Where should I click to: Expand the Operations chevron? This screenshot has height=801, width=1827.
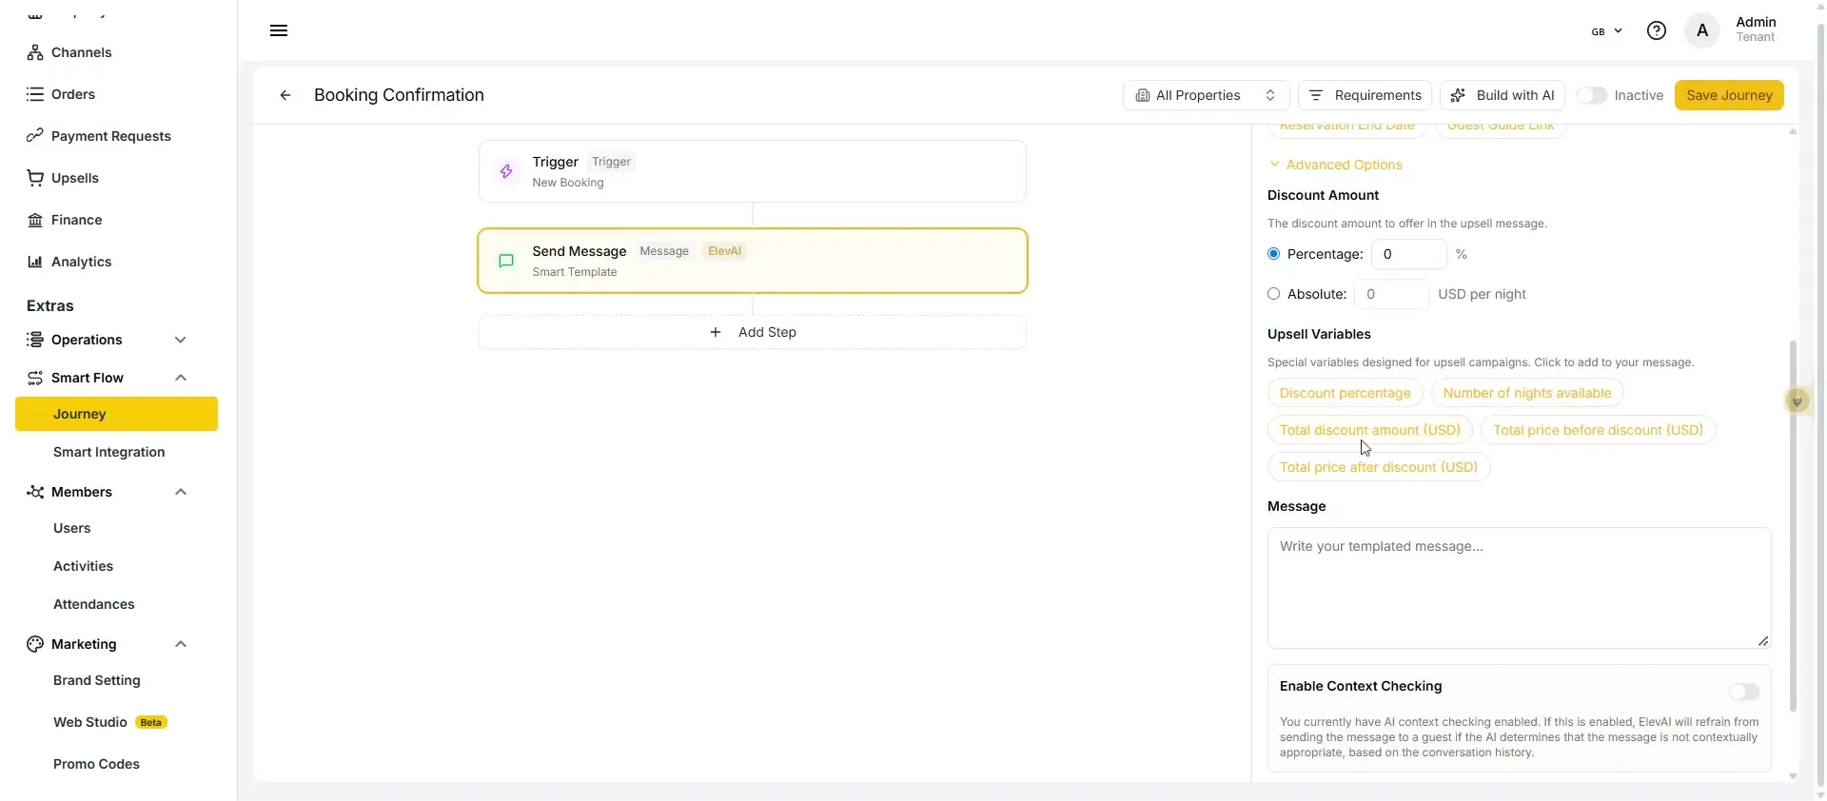pos(181,340)
